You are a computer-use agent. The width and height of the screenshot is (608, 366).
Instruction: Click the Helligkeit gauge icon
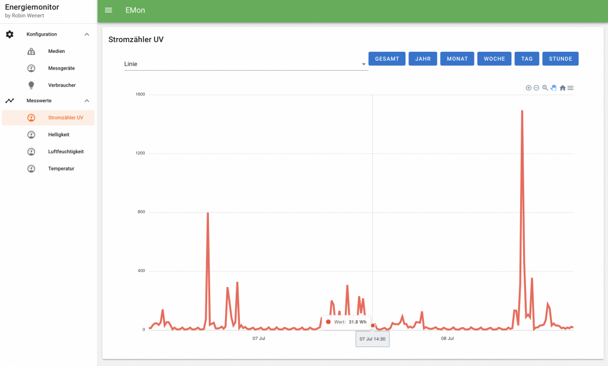(x=31, y=135)
